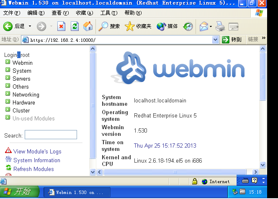Click the network tray icon near clock
This screenshot has height=199, width=278.
tap(235, 192)
